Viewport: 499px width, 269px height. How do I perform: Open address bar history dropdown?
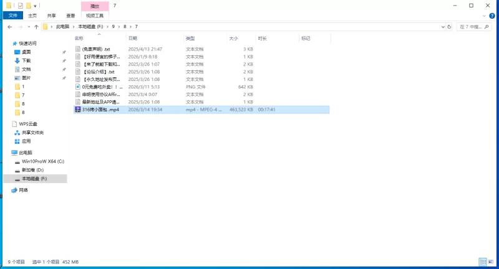click(442, 27)
